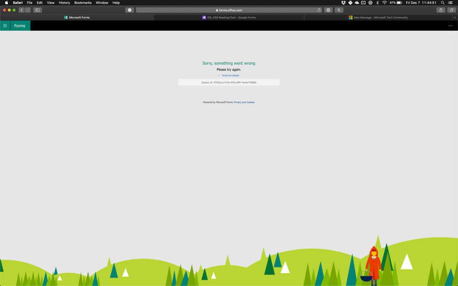Open the Microsoft 365 app launcher grid
Screen dimensions: 458x286
pyautogui.click(x=5, y=26)
